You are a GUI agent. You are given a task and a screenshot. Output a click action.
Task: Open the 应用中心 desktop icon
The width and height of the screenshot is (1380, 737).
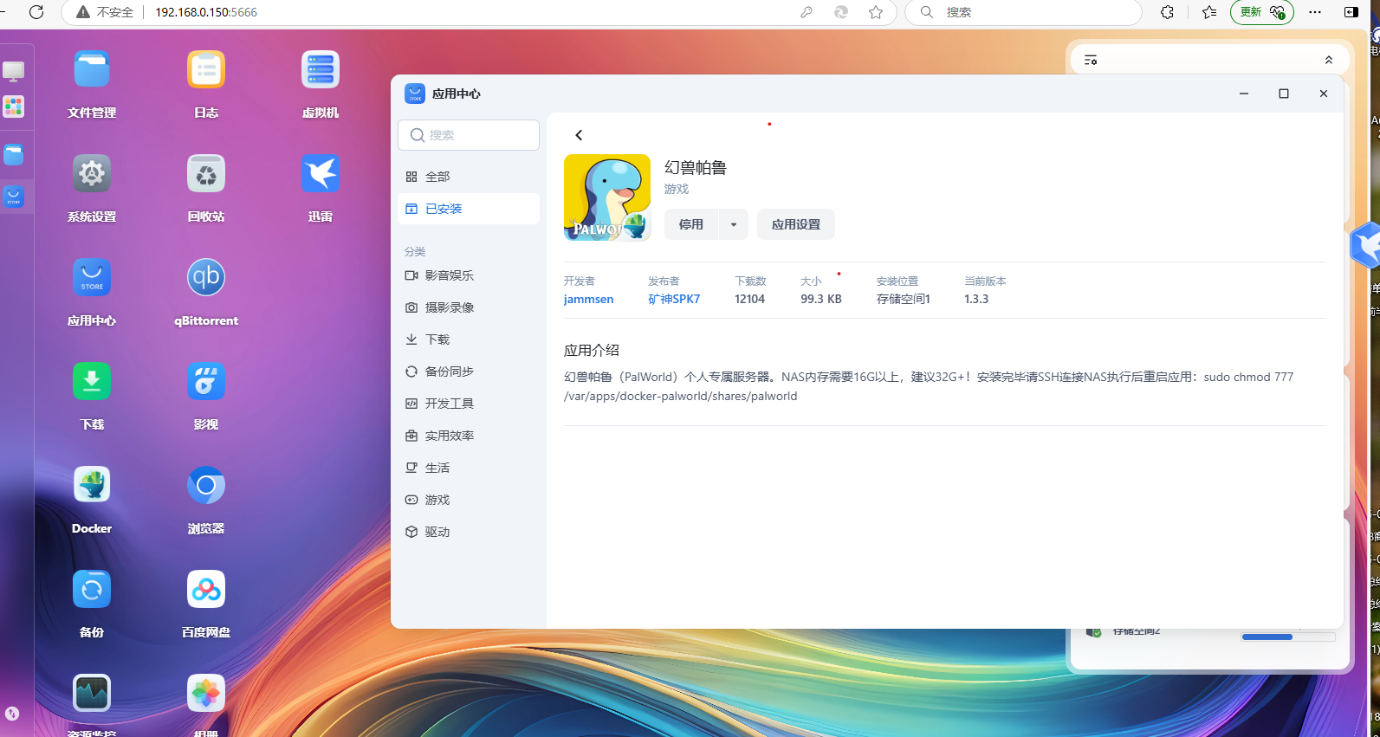pyautogui.click(x=92, y=278)
